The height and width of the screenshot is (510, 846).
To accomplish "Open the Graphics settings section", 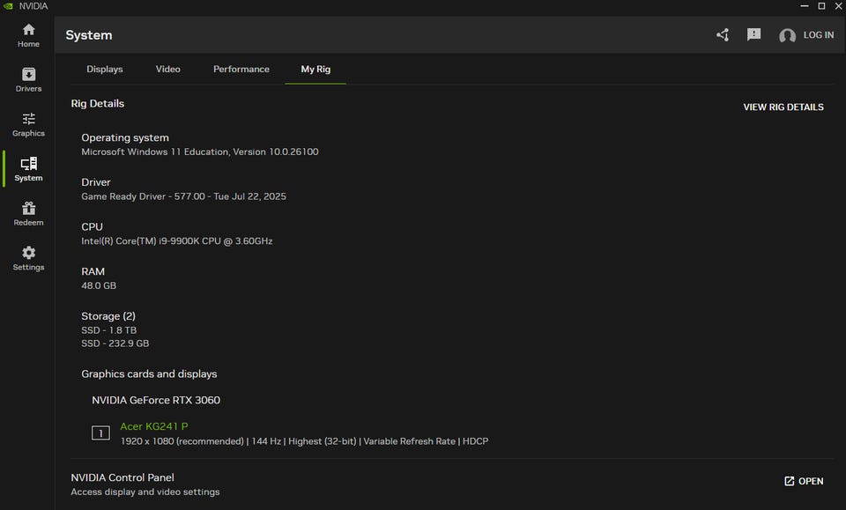I will coord(28,124).
